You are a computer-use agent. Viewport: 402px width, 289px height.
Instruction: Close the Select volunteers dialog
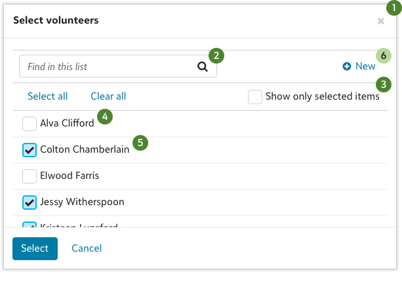[380, 21]
